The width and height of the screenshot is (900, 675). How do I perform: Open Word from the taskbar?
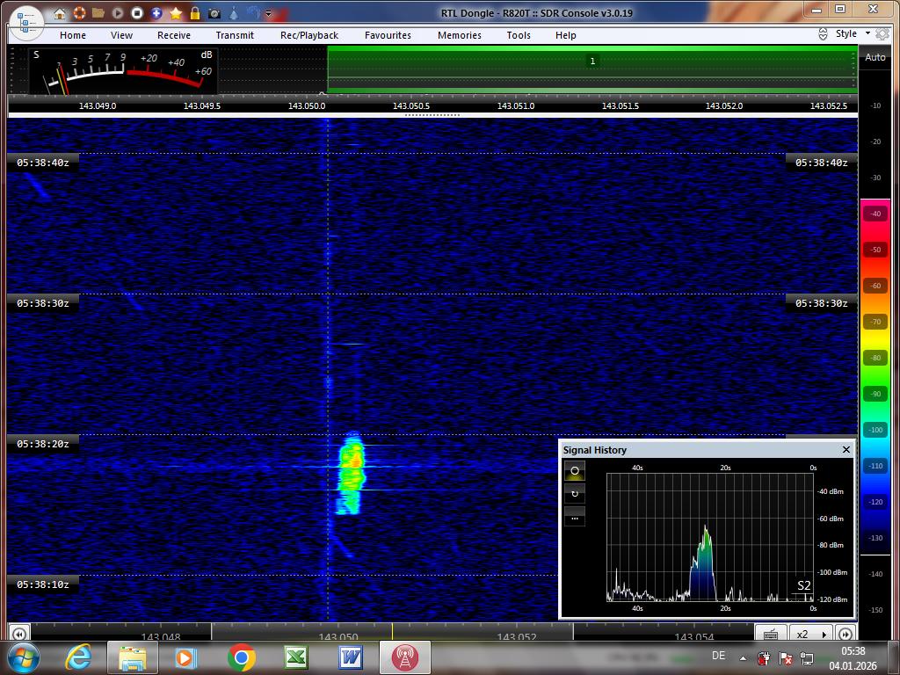click(350, 657)
